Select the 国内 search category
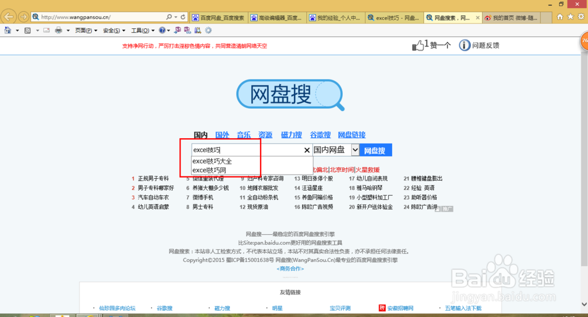Viewport: 588px width, 317px height. coord(201,135)
